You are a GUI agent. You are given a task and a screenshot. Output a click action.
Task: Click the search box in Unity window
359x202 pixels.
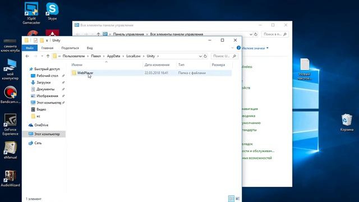(x=224, y=56)
